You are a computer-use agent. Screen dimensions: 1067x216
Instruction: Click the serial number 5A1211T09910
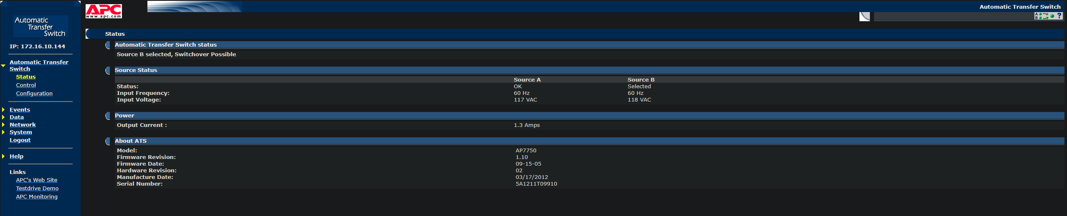536,184
